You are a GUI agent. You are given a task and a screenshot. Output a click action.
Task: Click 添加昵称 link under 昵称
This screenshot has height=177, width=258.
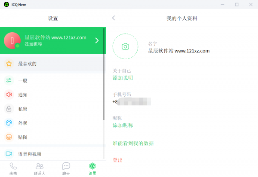tap(123, 125)
